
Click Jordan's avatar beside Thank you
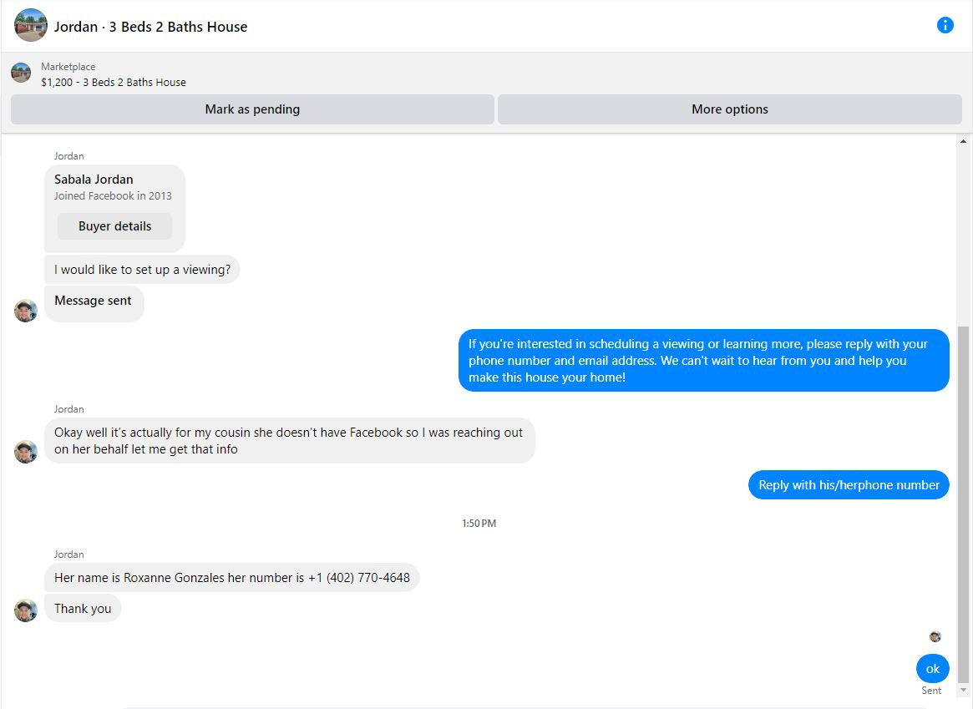click(26, 610)
